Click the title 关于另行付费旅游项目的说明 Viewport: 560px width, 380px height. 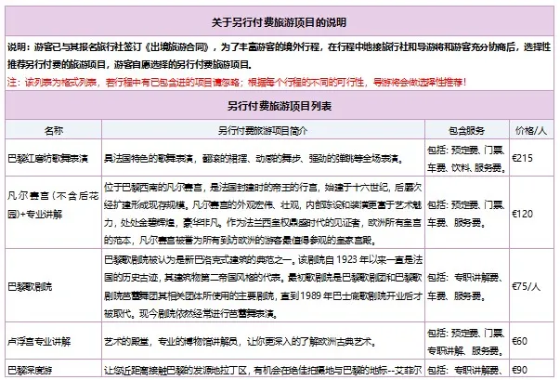coord(280,20)
